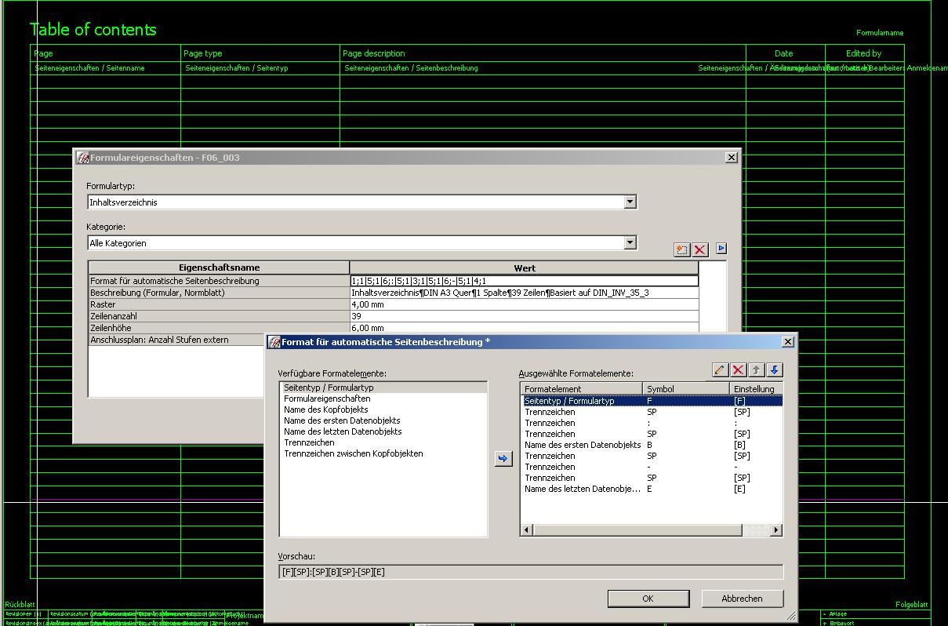This screenshot has height=626, width=948.
Task: Click the pencil edit icon above selected format elements
Action: (x=720, y=370)
